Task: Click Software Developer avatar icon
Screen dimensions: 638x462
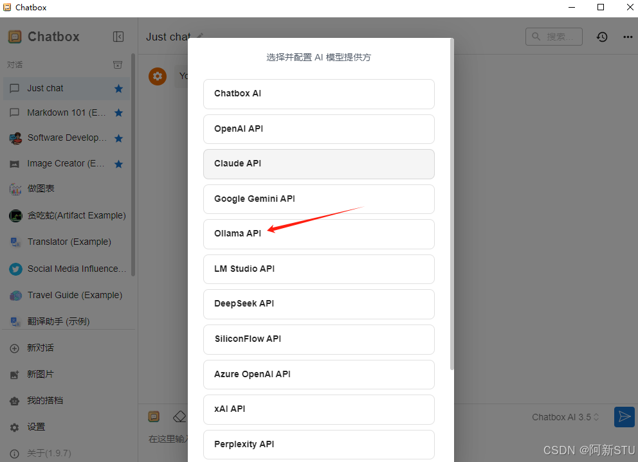Action: [x=15, y=138]
